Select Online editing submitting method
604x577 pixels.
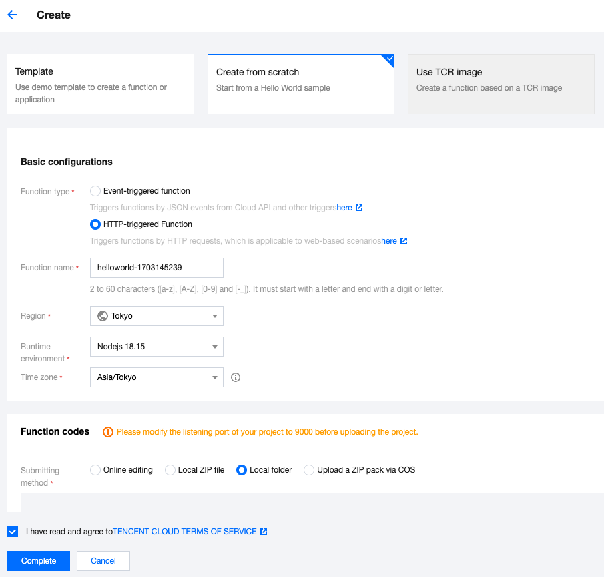pos(95,470)
